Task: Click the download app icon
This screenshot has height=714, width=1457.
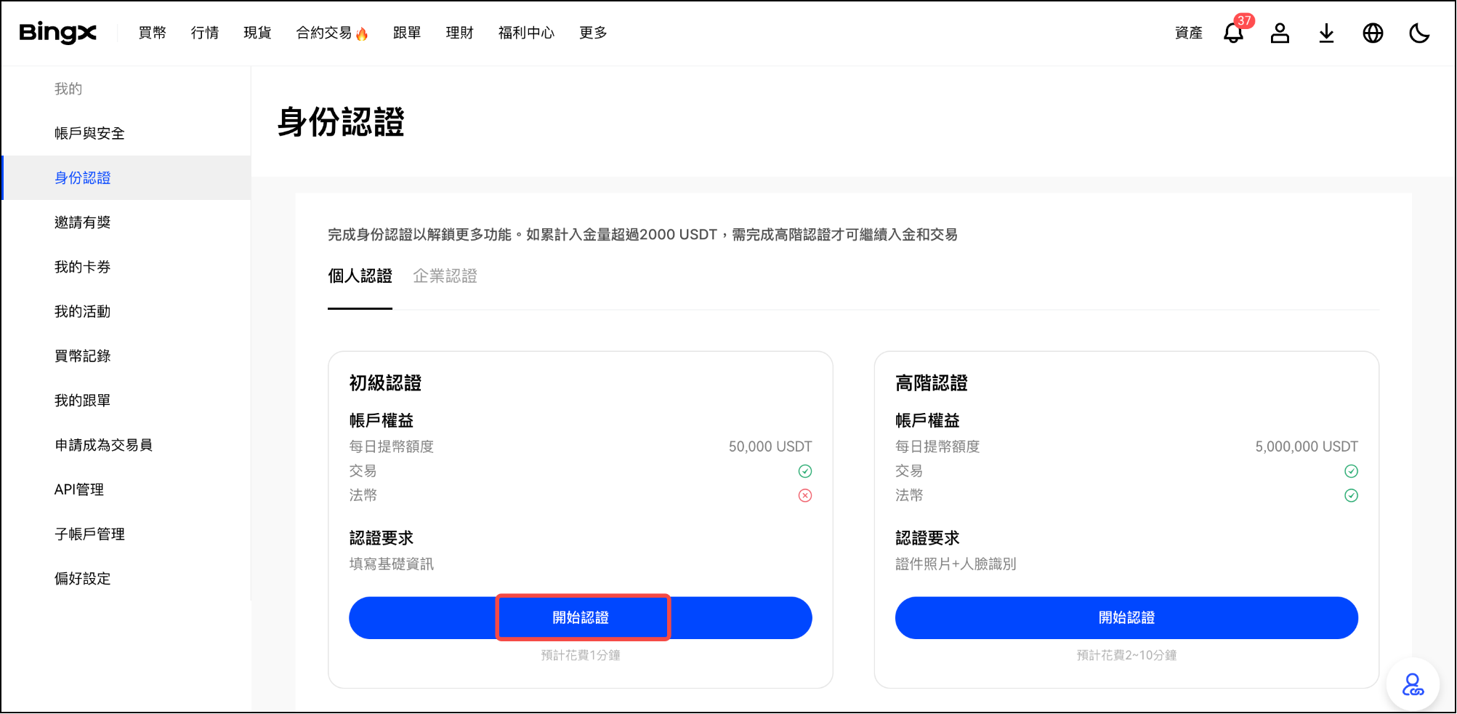Action: (x=1326, y=33)
